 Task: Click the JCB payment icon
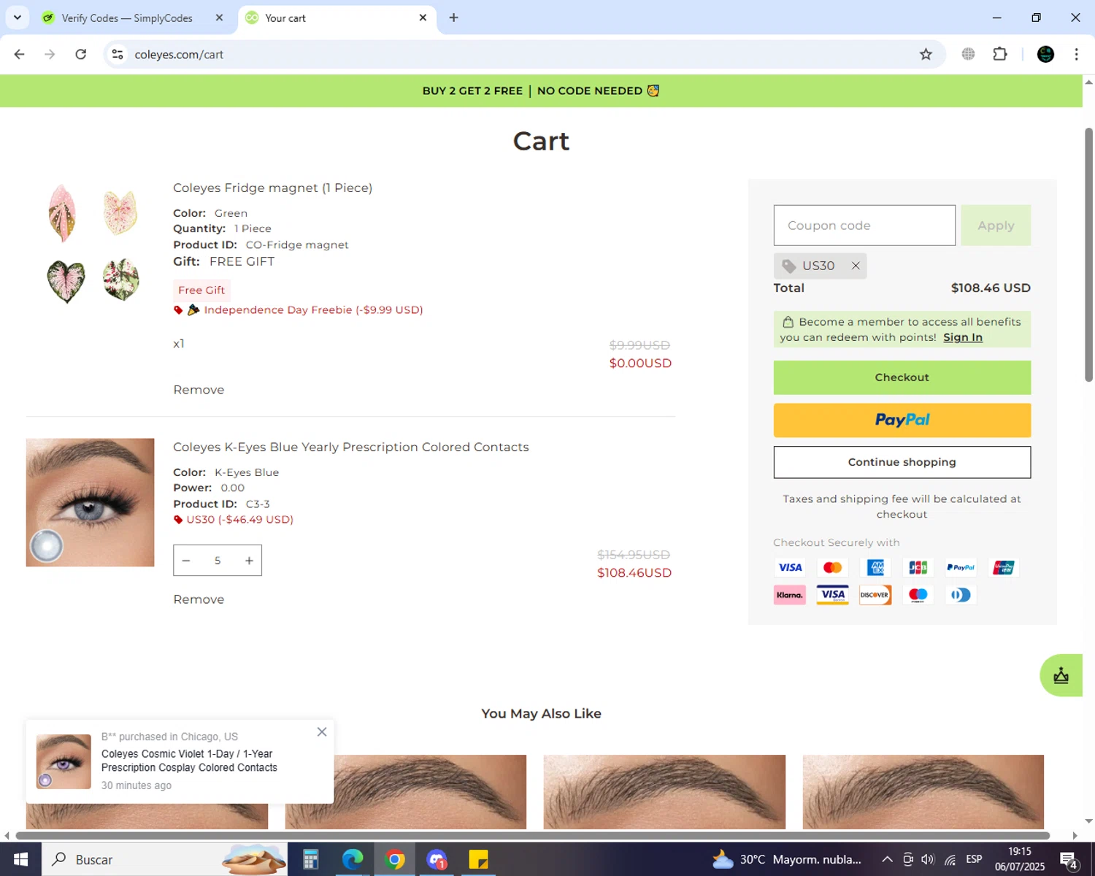pos(918,567)
